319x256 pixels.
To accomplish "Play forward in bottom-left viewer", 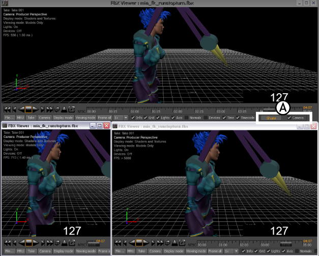I will pos(36,243).
